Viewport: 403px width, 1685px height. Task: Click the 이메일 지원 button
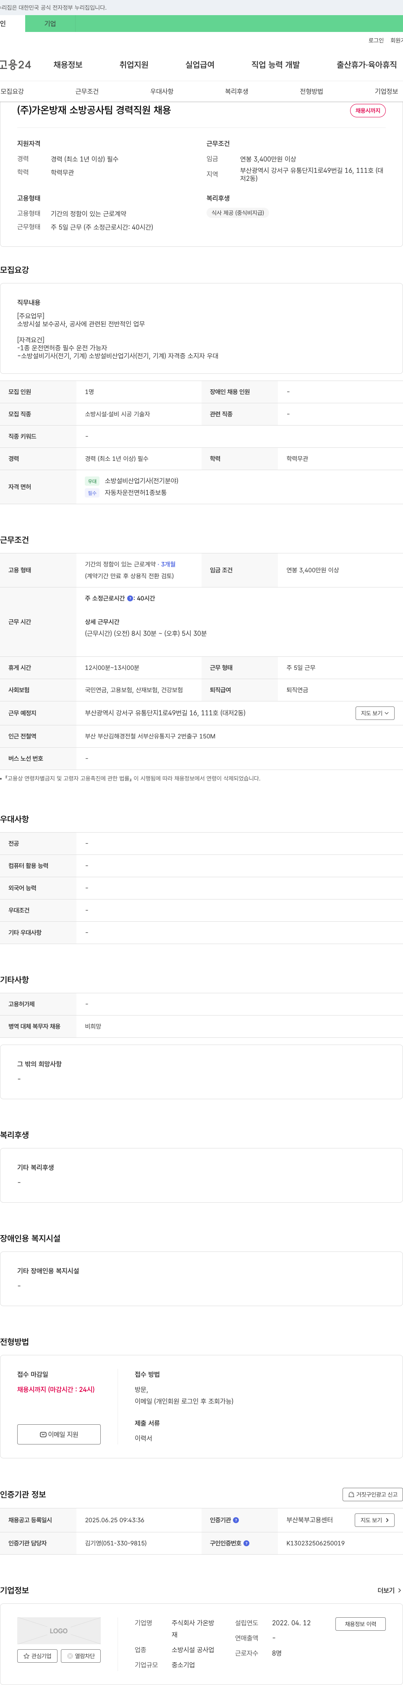(59, 1434)
